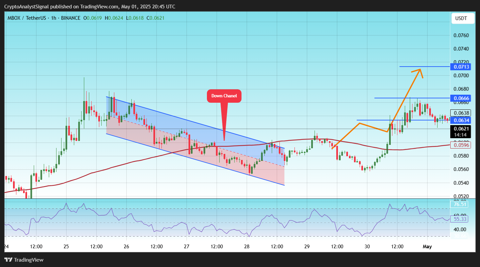
Task: Click the May date label on time axis
Action: click(427, 247)
